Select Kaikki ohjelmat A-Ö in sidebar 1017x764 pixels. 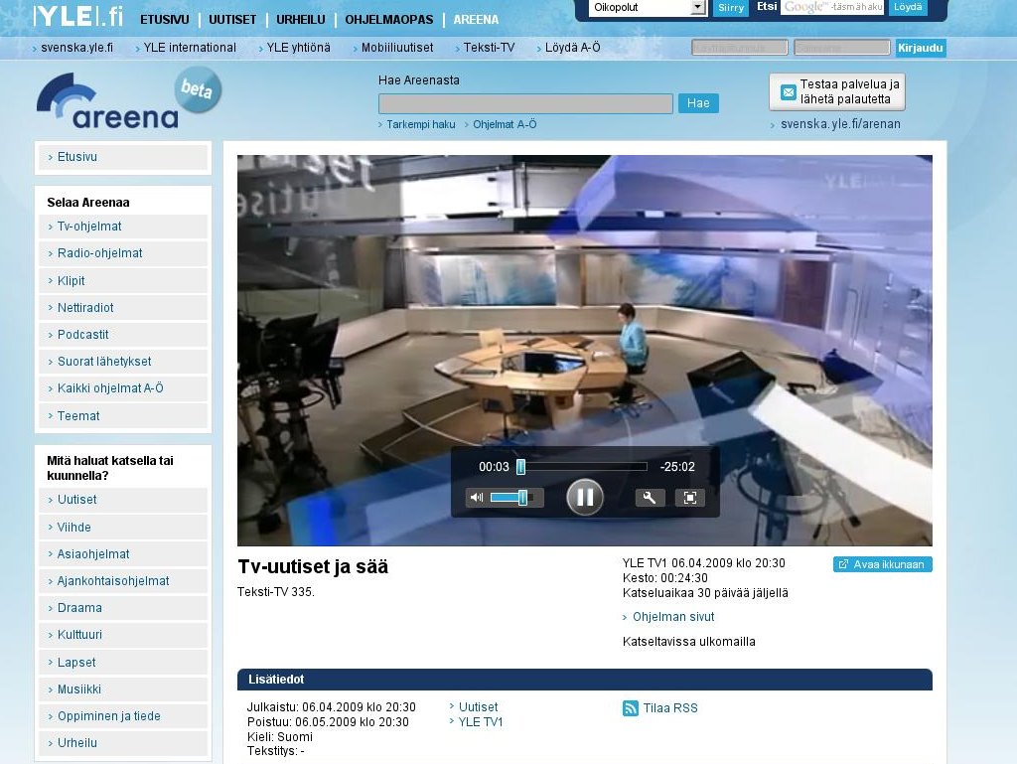pos(123,388)
